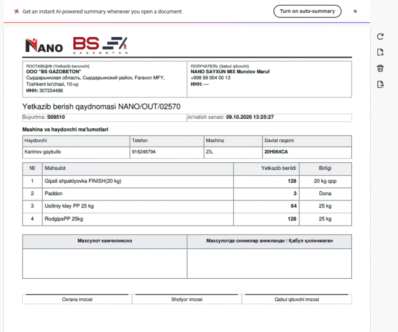Click the plate number 20H064CA
The height and width of the screenshot is (332, 398).
coord(276,152)
